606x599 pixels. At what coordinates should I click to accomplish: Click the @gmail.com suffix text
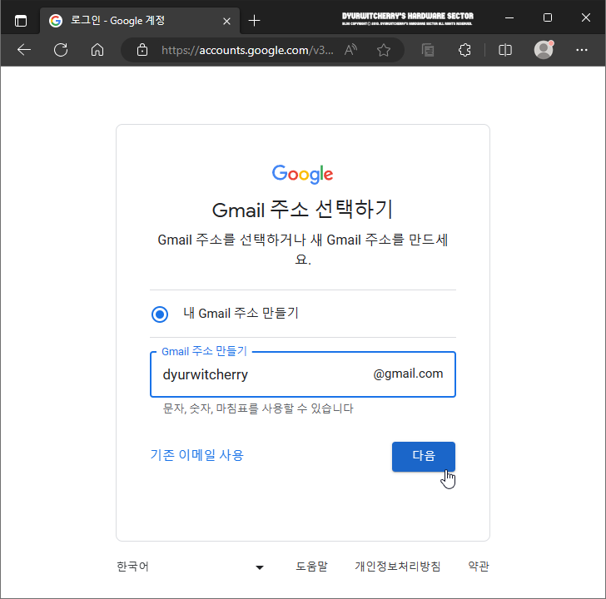pos(408,374)
